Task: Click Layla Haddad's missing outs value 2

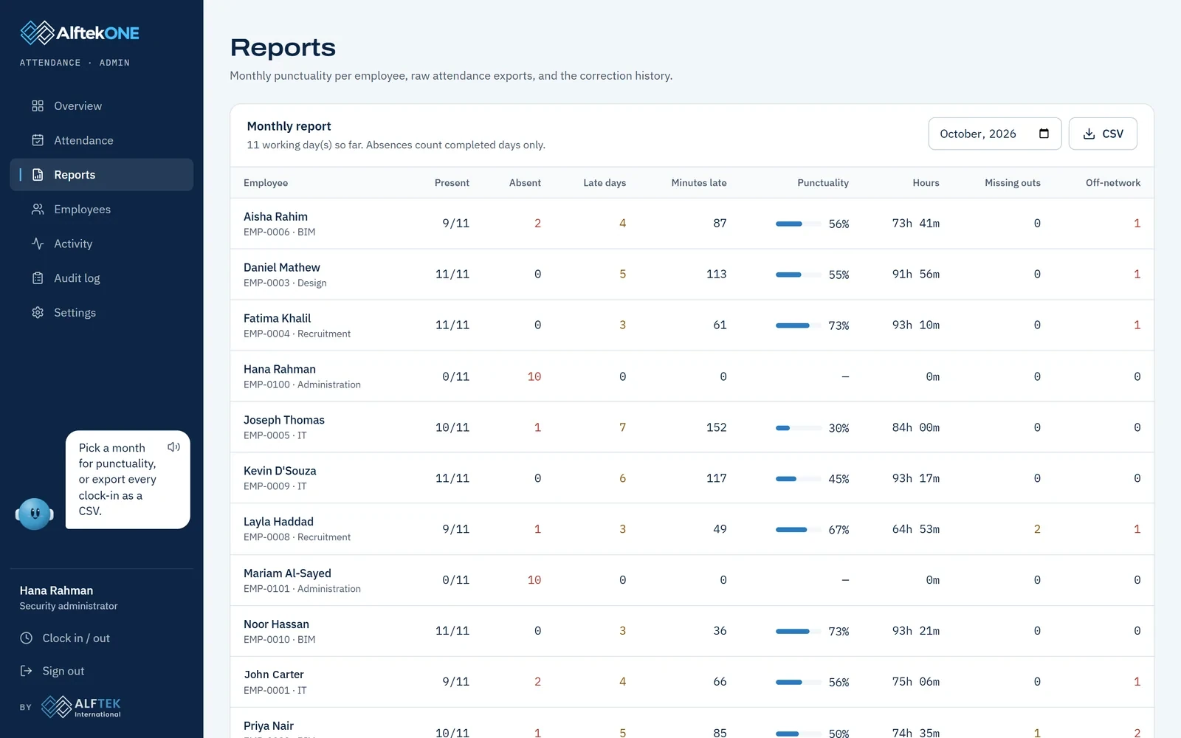Action: pos(1037,529)
